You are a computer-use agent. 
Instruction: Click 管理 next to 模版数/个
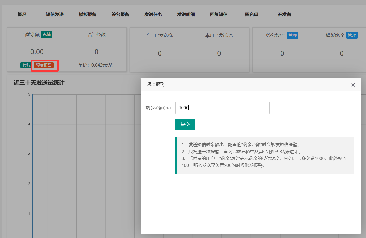click(352, 35)
